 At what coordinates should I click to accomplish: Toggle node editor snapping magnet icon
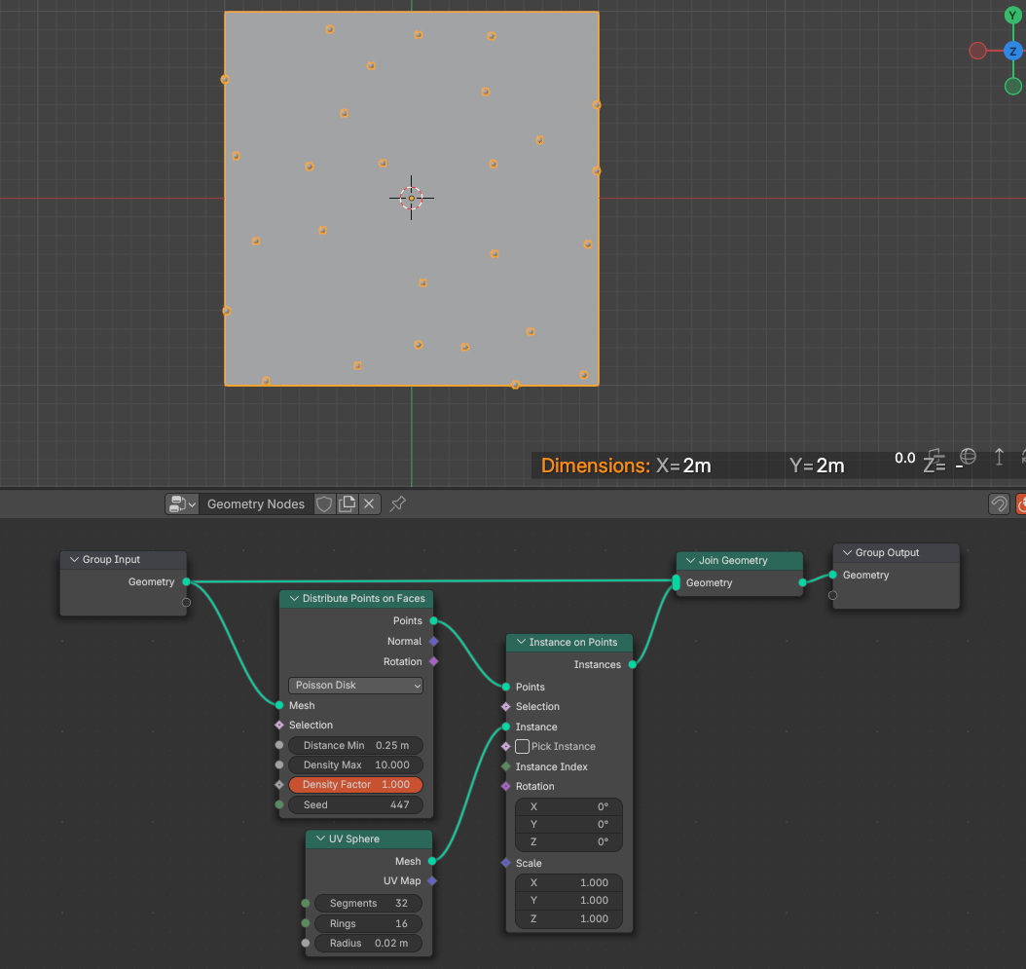(x=999, y=504)
